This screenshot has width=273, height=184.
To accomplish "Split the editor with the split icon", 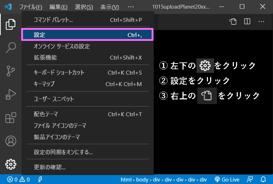I will coord(247,22).
